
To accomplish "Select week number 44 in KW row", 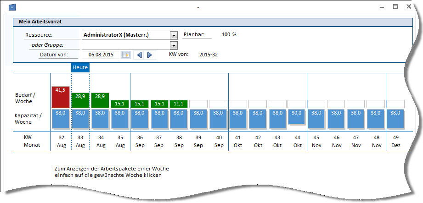I will pyautogui.click(x=297, y=137).
